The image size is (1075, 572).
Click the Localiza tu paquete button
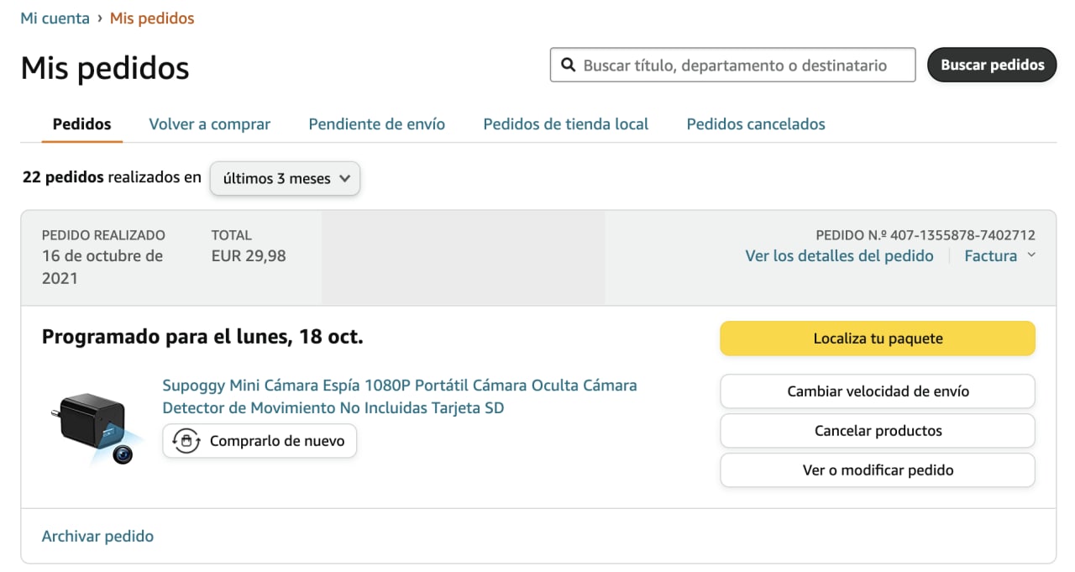point(877,338)
